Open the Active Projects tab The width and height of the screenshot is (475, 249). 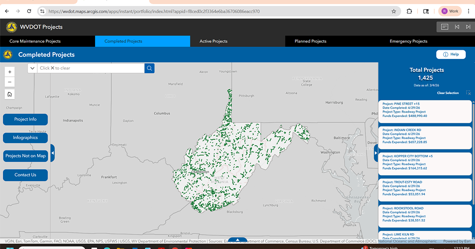pos(238,41)
